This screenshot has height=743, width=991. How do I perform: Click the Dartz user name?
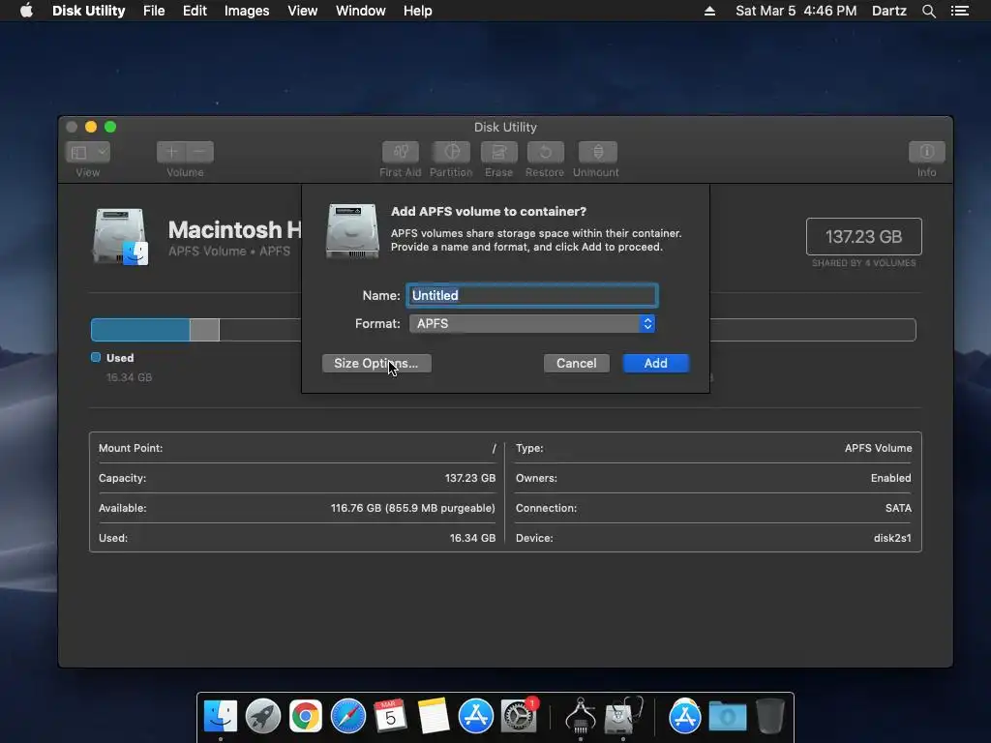(x=888, y=11)
